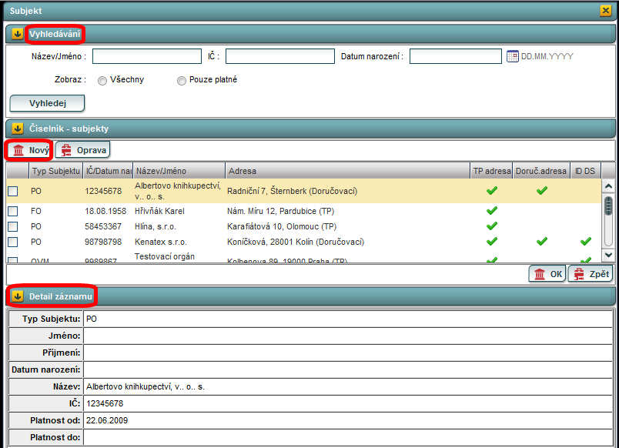Check the Hlína, s.r.o. row checkbox
Viewport: 619px width, 448px height.
12,226
